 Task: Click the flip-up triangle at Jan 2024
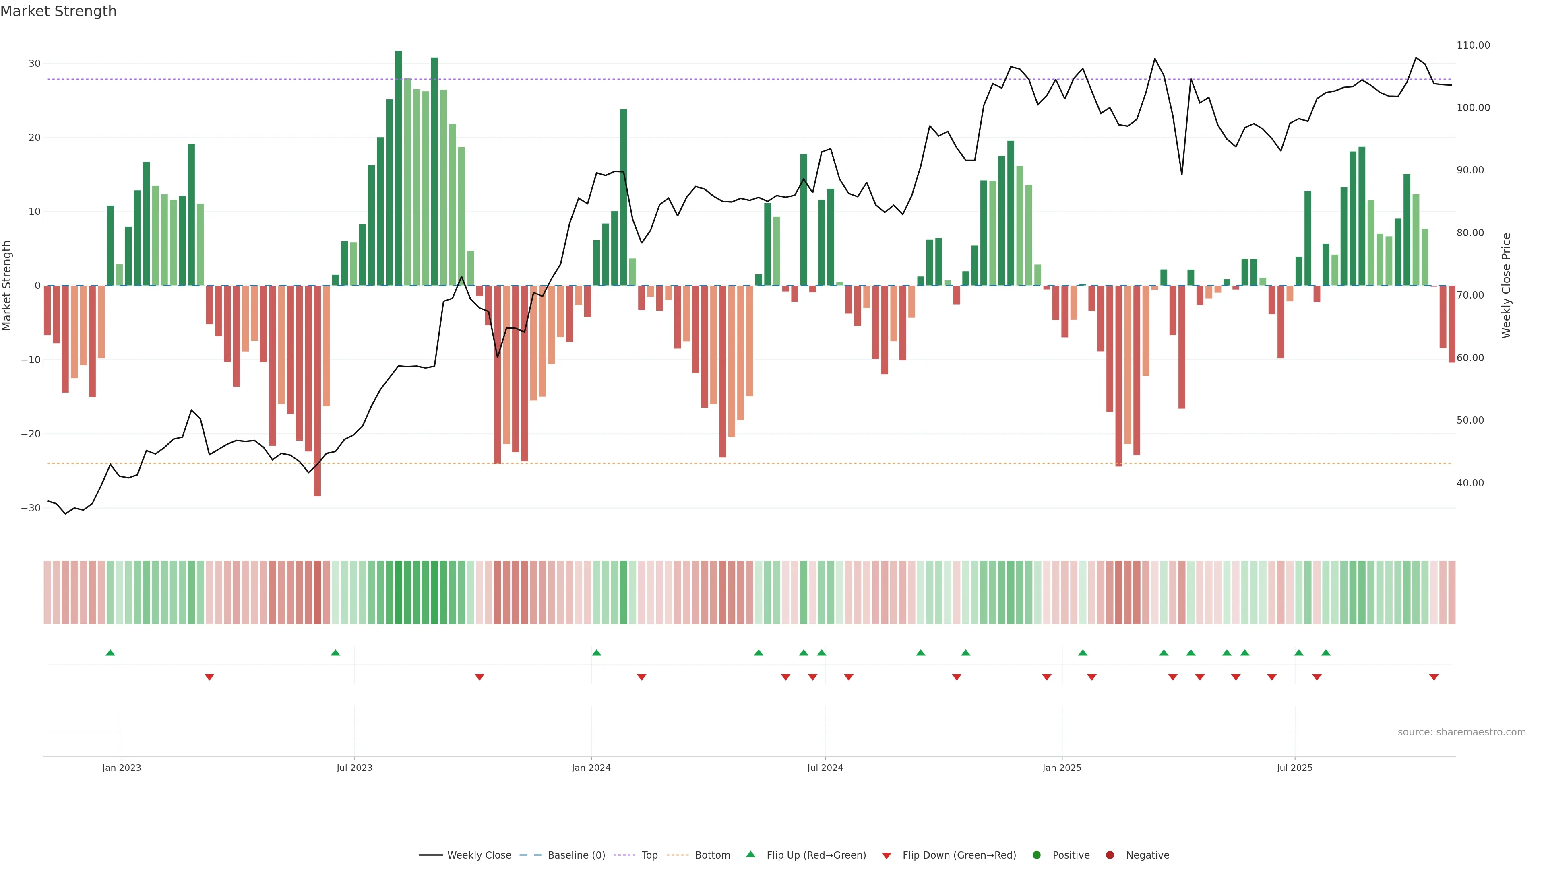coord(596,653)
